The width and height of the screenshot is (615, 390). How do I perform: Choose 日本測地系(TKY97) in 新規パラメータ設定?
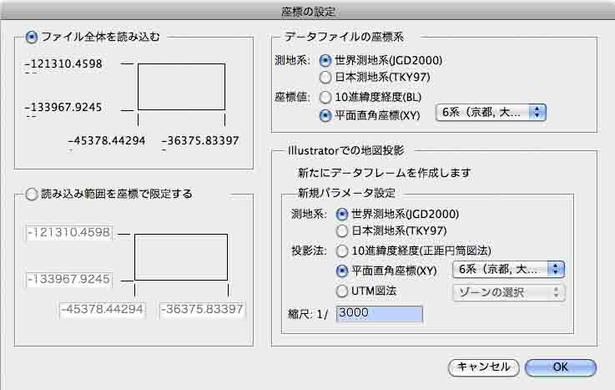click(x=342, y=231)
